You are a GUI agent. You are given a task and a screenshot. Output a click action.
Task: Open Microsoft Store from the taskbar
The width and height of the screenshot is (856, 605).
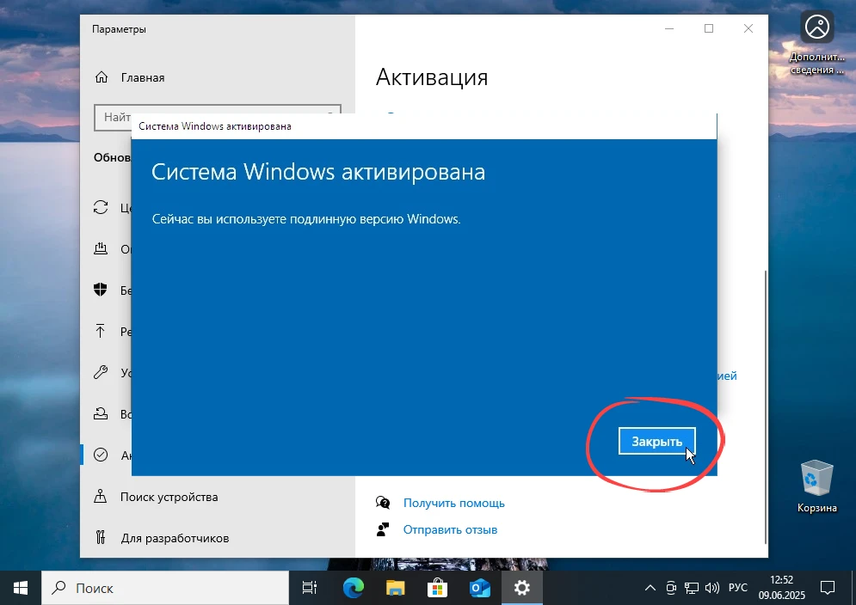pyautogui.click(x=437, y=588)
